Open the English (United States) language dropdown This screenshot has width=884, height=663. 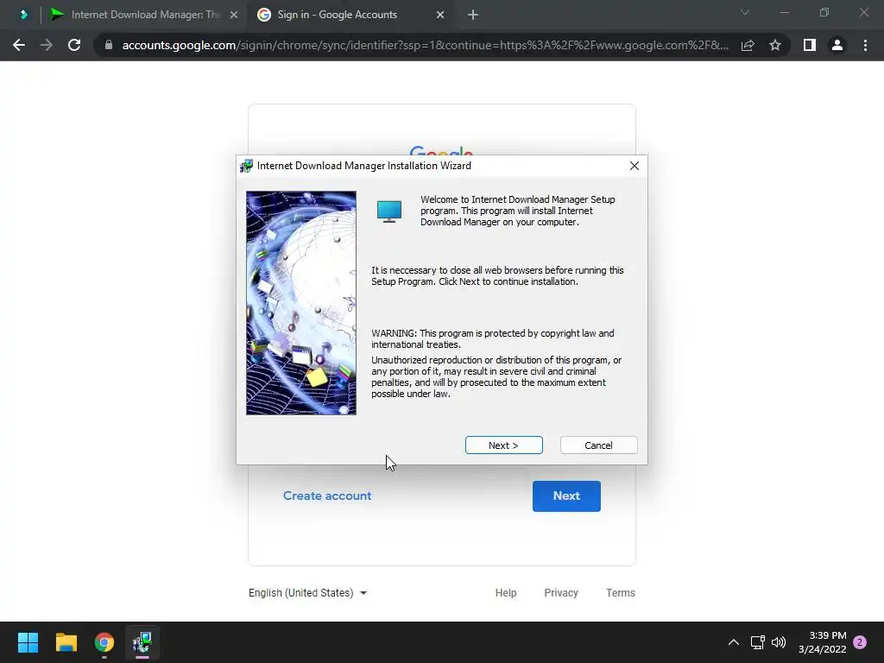(x=308, y=592)
